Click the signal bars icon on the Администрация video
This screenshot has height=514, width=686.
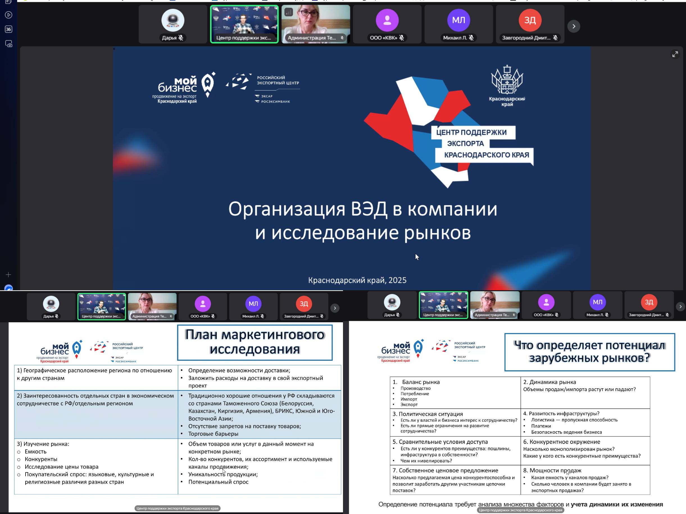[x=289, y=12]
